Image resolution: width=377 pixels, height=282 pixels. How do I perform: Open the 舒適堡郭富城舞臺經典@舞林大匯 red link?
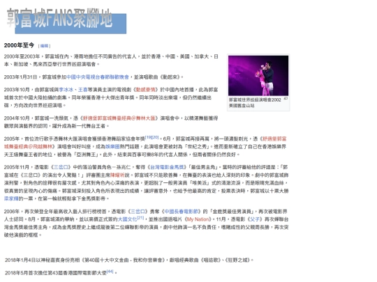click(119, 118)
